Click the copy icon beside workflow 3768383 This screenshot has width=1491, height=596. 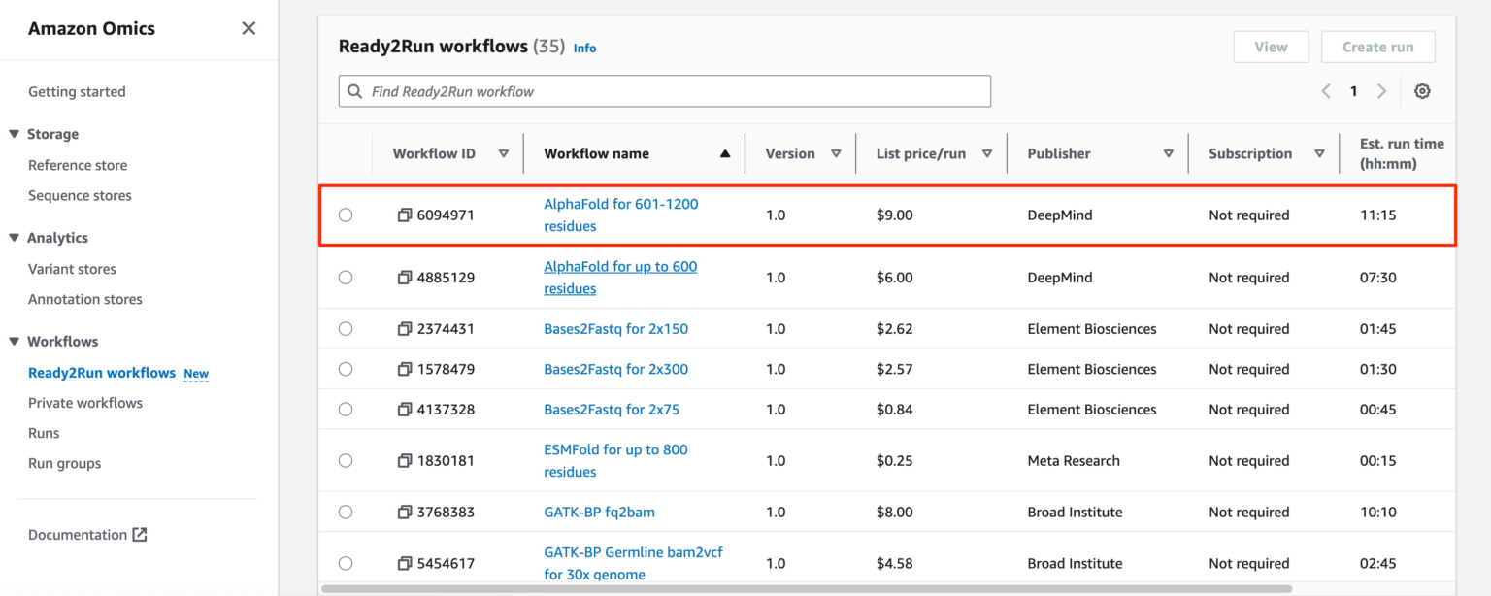coord(405,512)
